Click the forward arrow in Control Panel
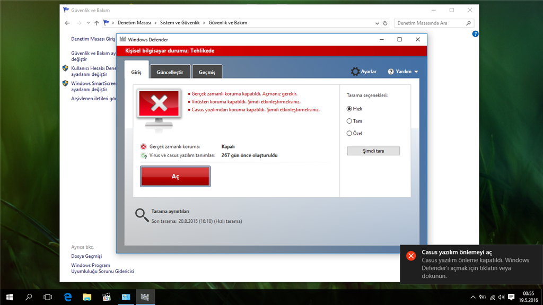Image resolution: width=543 pixels, height=305 pixels. [x=79, y=23]
